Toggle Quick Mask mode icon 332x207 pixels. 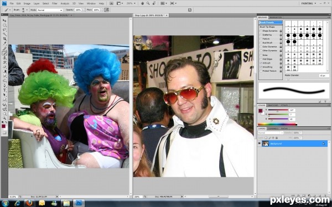[x=4, y=132]
